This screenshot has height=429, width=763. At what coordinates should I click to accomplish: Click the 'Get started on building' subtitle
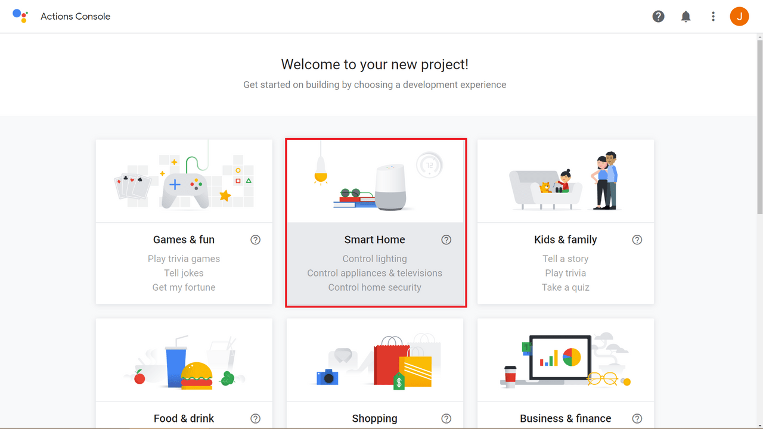click(x=375, y=85)
